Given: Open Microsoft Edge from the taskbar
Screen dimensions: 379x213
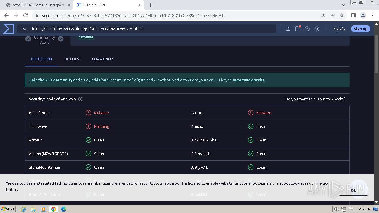Looking at the screenshot, I should click(63, 209).
